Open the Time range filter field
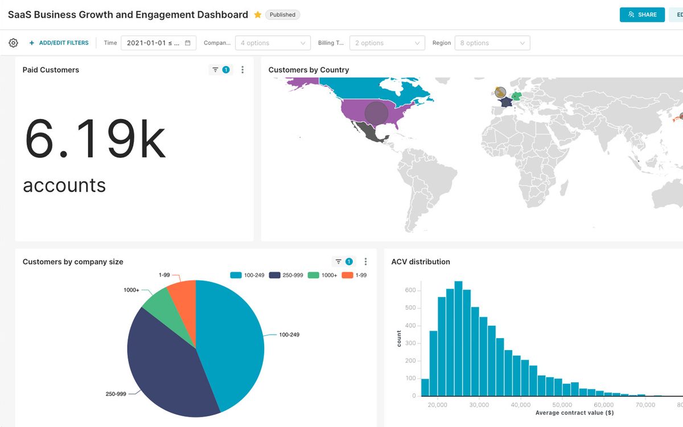Image resolution: width=683 pixels, height=427 pixels. pyautogui.click(x=158, y=43)
